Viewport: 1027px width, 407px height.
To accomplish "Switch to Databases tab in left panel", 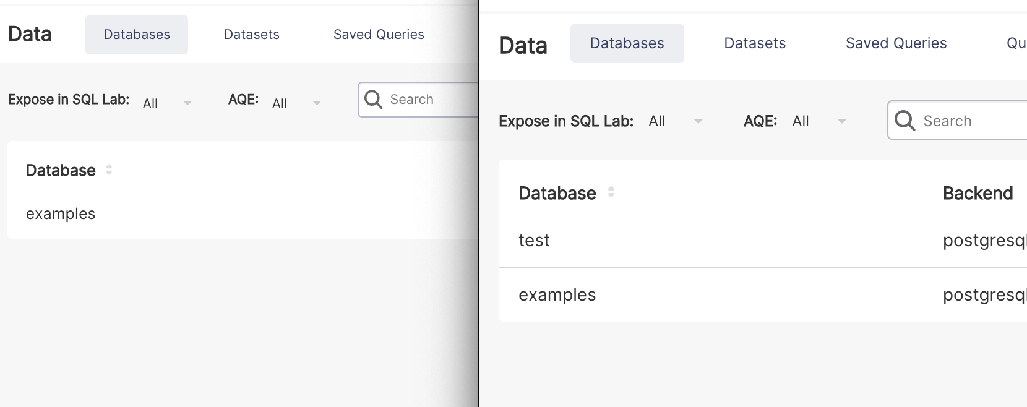I will pos(137,35).
